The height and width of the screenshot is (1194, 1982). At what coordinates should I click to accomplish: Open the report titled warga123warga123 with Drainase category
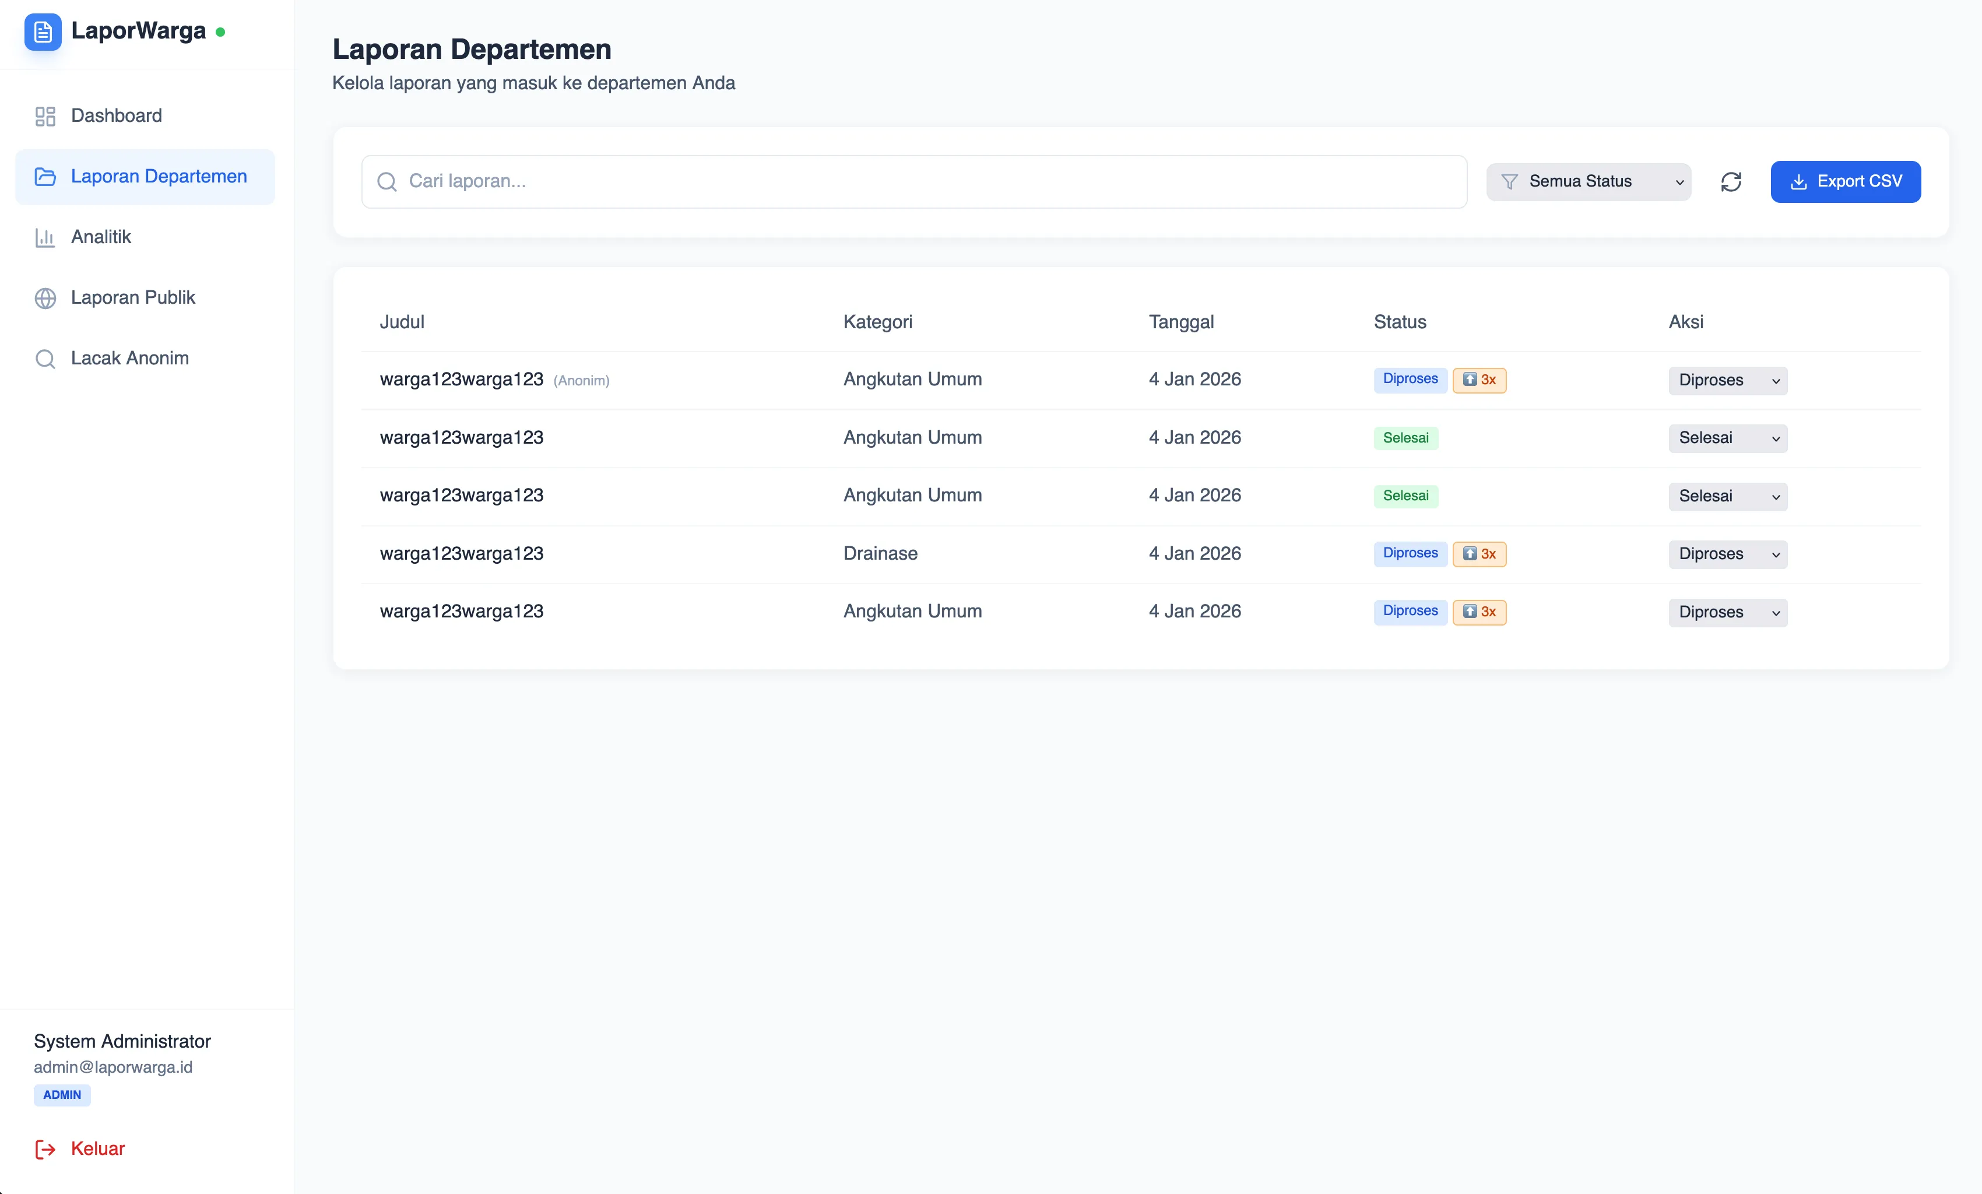(462, 553)
